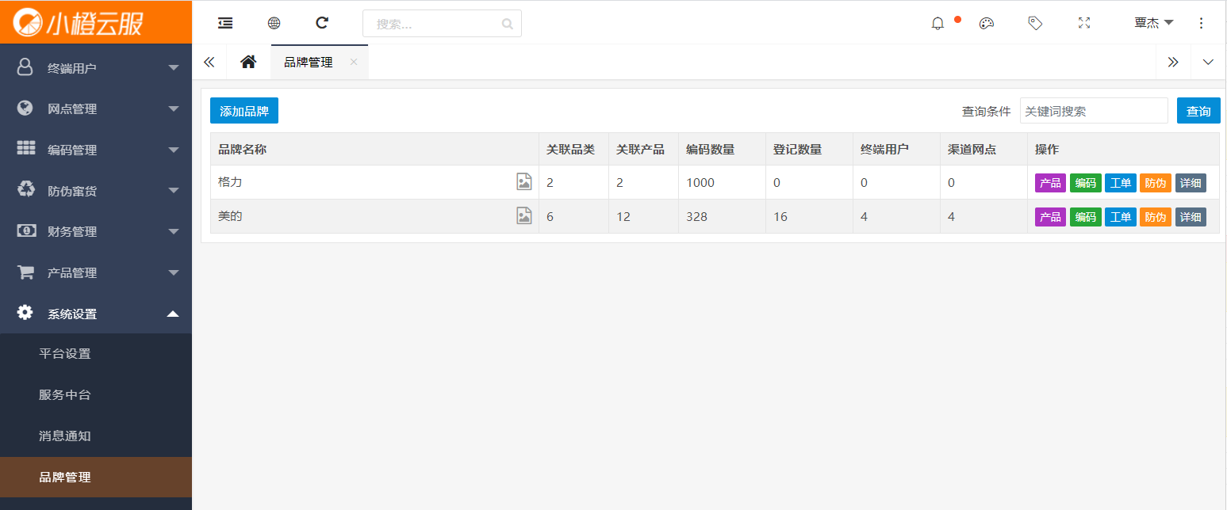The width and height of the screenshot is (1227, 510).
Task: Open 编码 for the 格力 brand
Action: point(1085,183)
